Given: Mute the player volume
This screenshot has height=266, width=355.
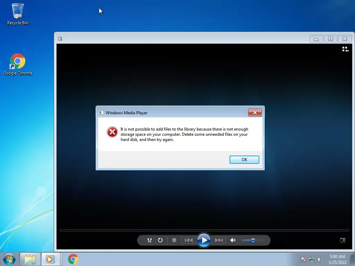Looking at the screenshot, I should [233, 240].
